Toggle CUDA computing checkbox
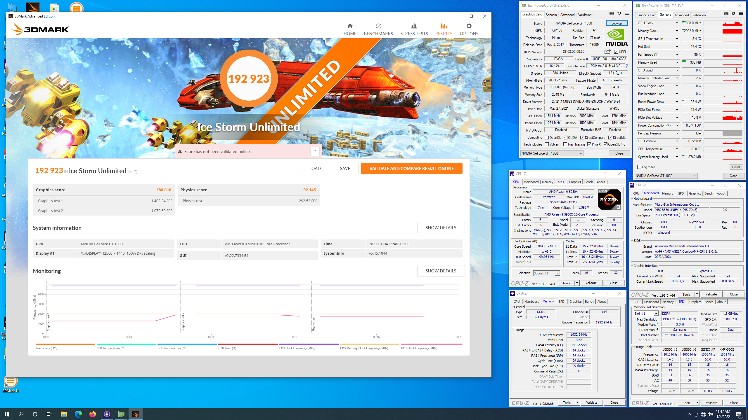The width and height of the screenshot is (748, 420). (565, 137)
